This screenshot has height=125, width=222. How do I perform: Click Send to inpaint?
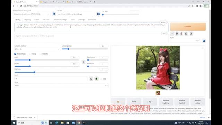click(x=182, y=102)
